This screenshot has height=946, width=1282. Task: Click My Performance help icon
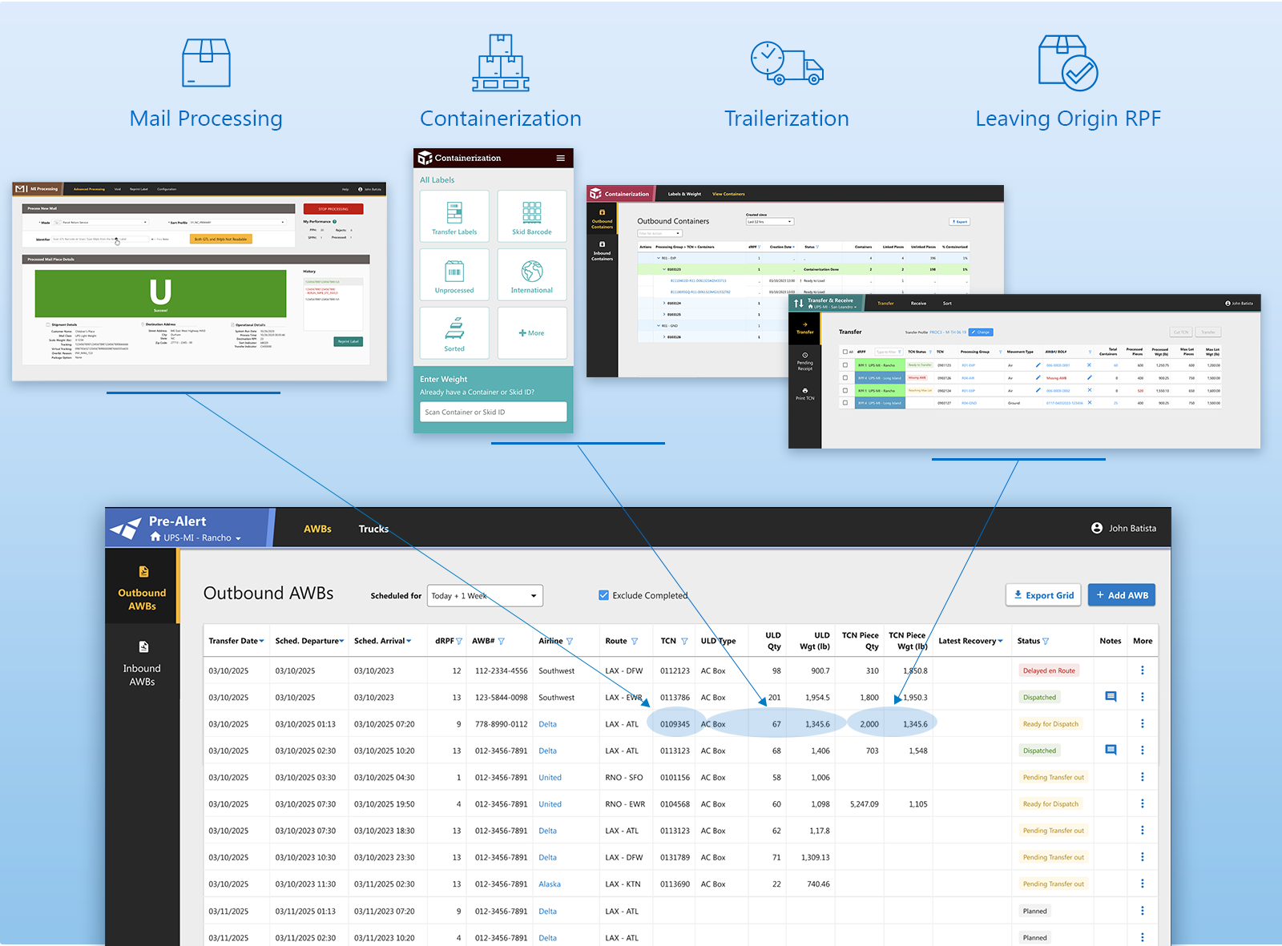[334, 222]
